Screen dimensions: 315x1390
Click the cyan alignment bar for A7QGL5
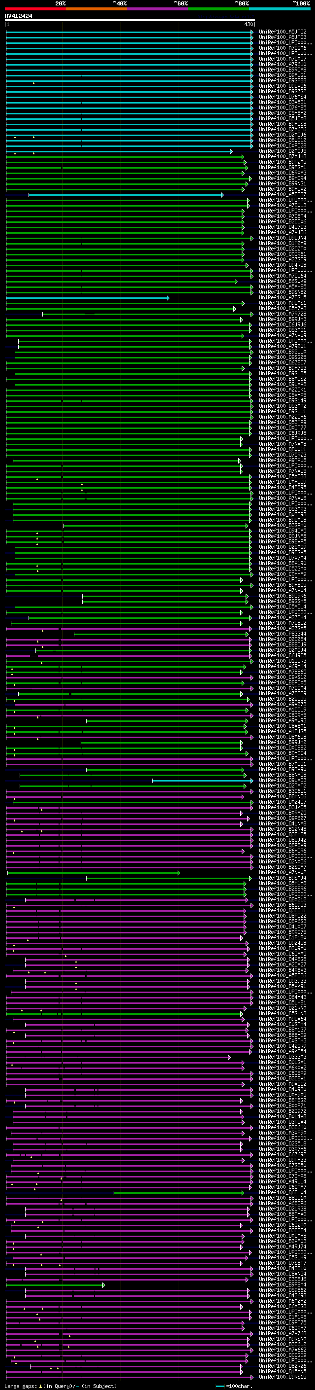point(88,298)
